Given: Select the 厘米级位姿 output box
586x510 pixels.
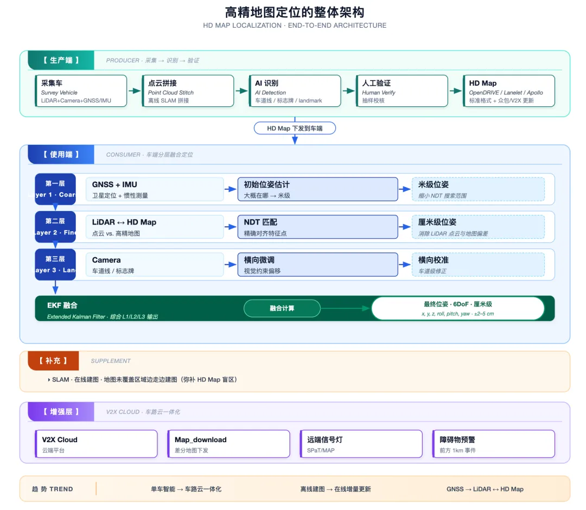Looking at the screenshot, I should click(478, 227).
